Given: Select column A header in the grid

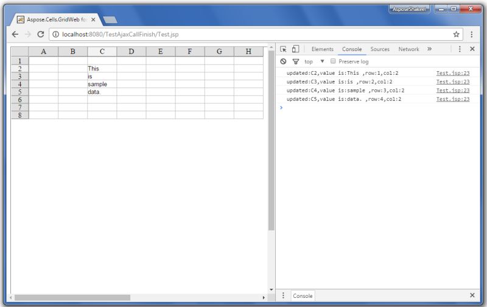Looking at the screenshot, I should tap(43, 52).
